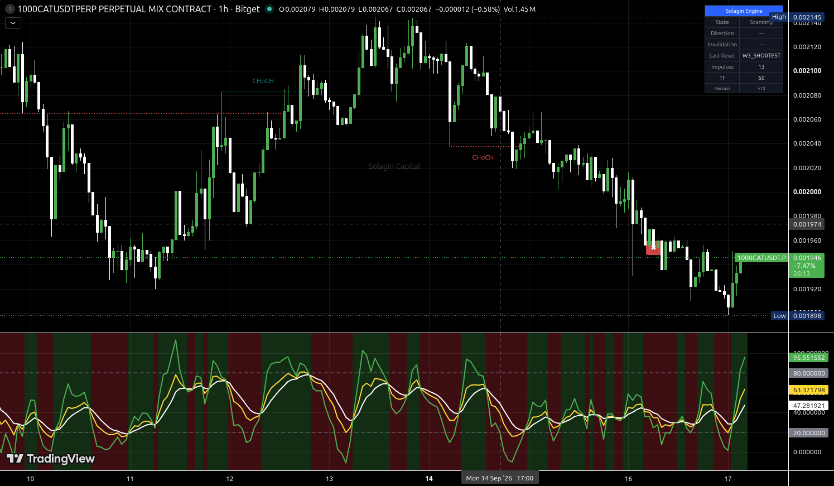This screenshot has width=834, height=486.
Task: Click the W3_SHORTEST cell in engine table
Action: click(761, 55)
